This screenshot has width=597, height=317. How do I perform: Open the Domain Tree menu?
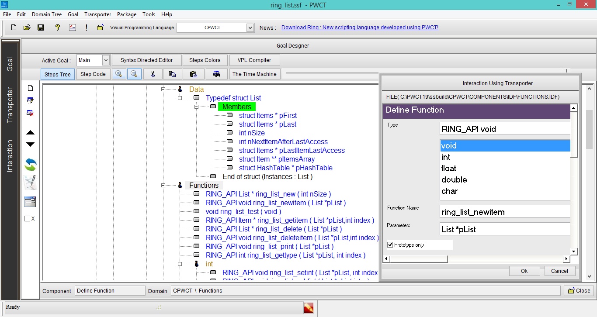(x=47, y=14)
